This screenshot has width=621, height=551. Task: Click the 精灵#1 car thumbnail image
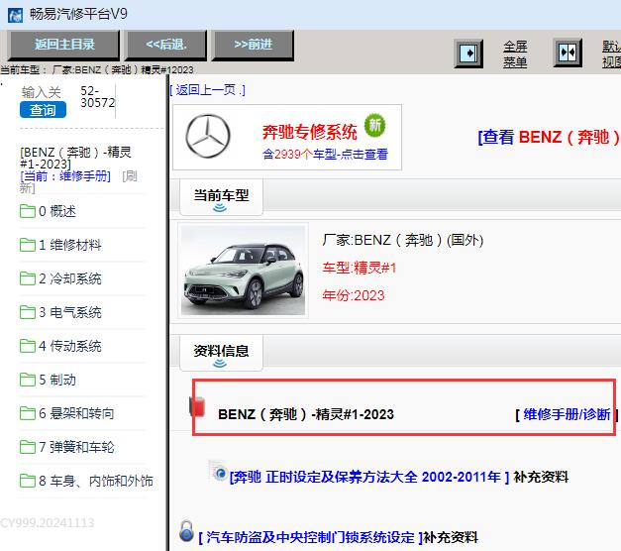tap(244, 271)
